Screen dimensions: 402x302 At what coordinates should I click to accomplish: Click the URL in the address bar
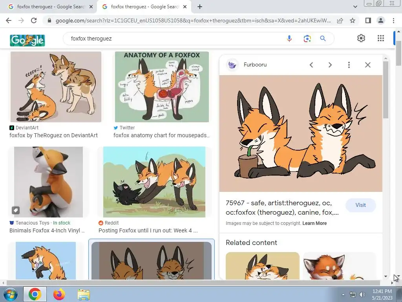193,20
